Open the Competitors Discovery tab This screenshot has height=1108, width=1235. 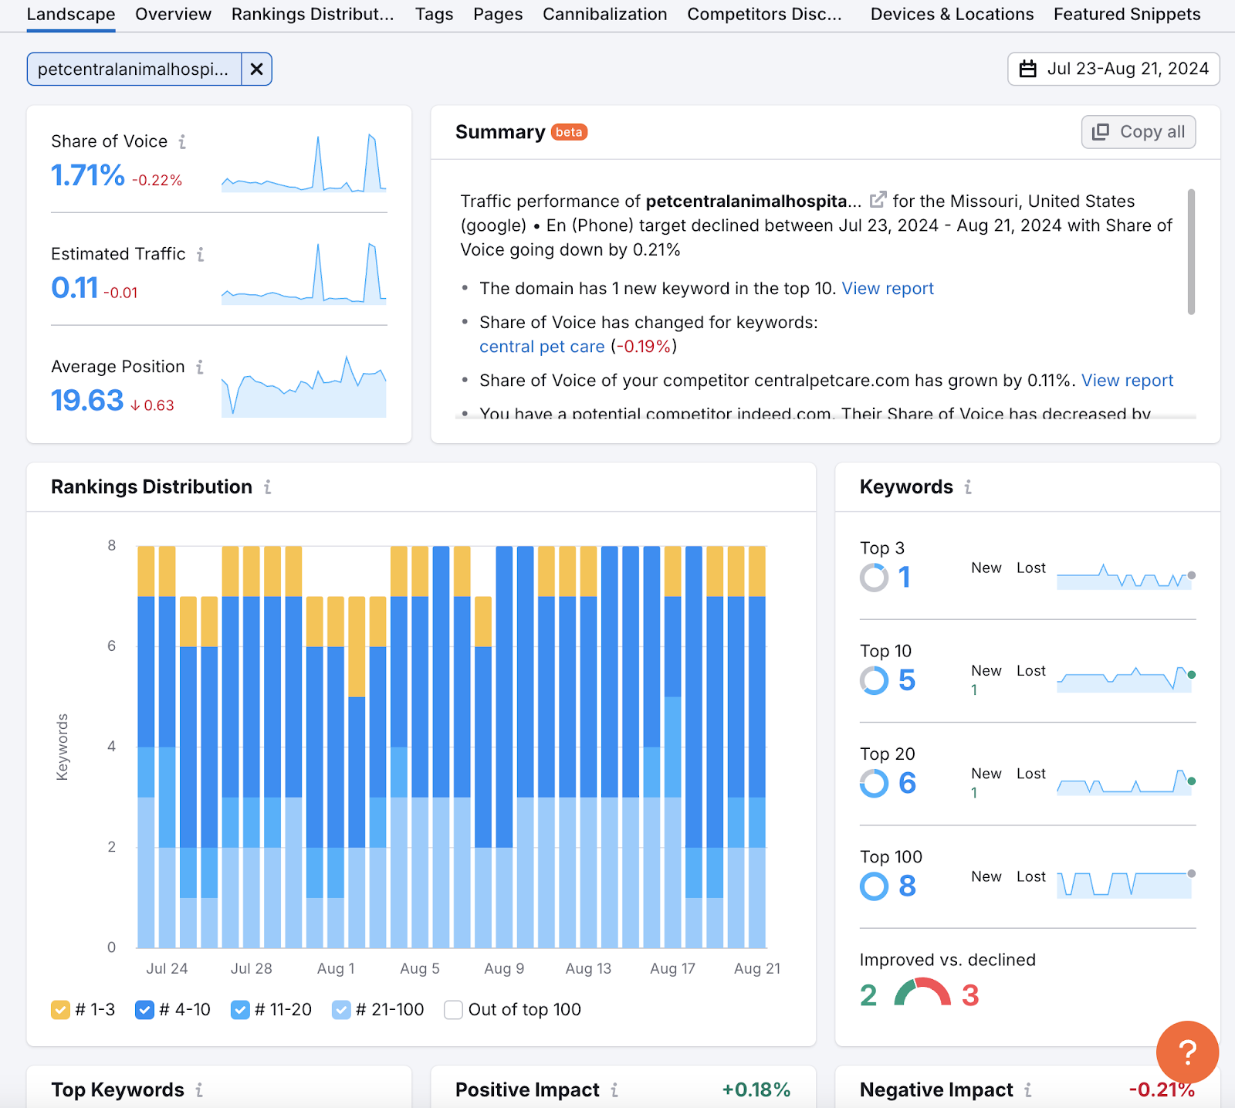(x=764, y=15)
